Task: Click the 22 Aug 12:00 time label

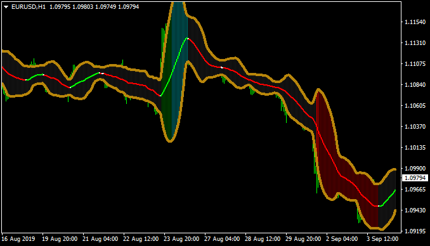Action: [x=141, y=239]
